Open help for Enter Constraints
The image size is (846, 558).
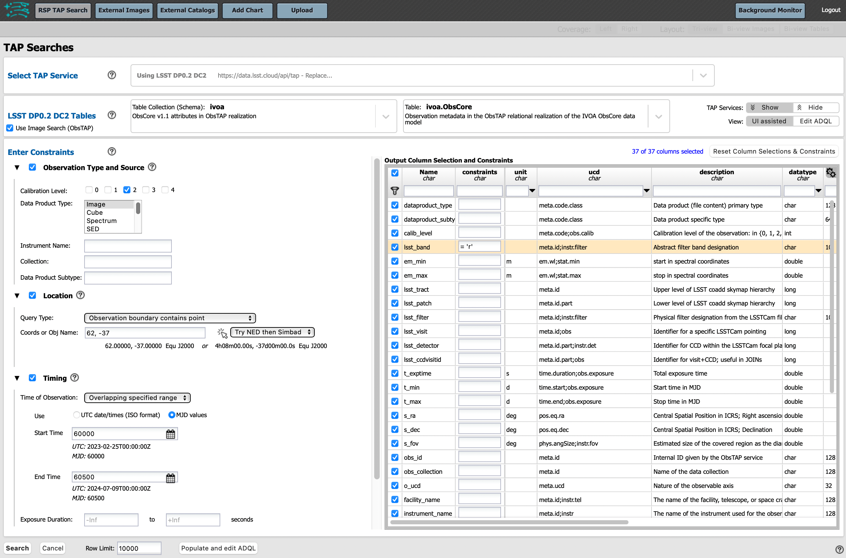(x=112, y=152)
